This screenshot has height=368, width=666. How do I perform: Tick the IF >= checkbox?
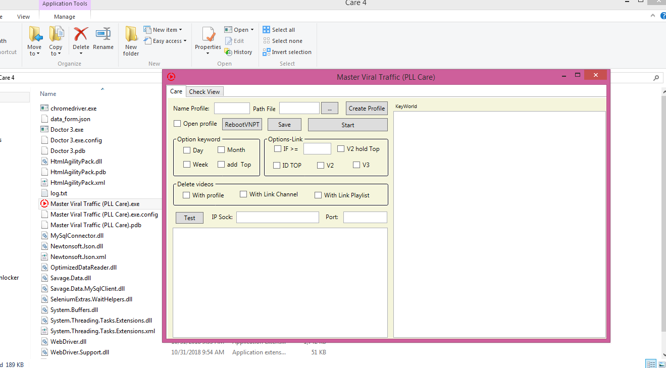[x=278, y=149]
